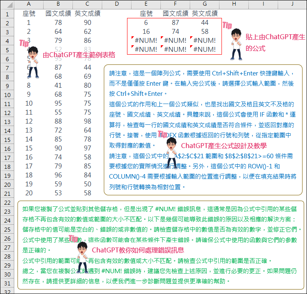Click cell B14 with value 72

tap(58, 130)
